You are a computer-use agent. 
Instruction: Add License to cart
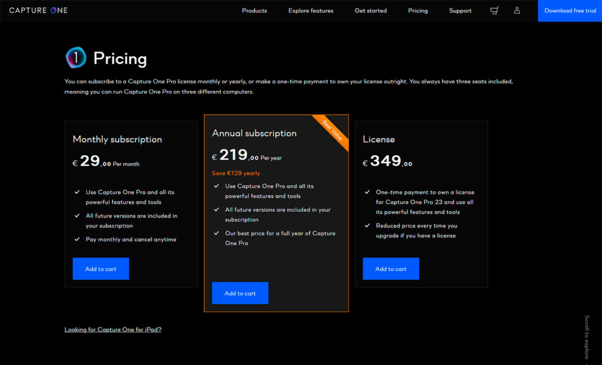click(x=391, y=269)
